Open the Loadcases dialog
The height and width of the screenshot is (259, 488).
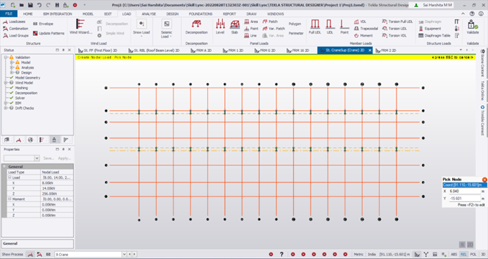[14, 22]
